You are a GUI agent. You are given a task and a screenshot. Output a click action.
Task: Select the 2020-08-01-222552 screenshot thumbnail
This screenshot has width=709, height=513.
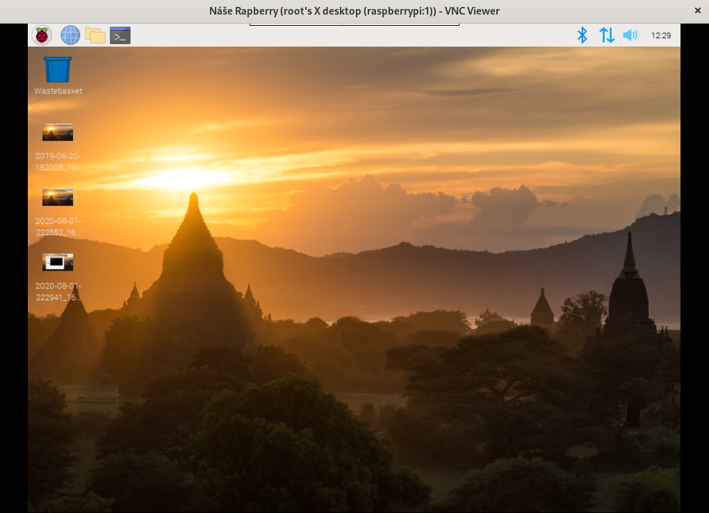tap(58, 197)
